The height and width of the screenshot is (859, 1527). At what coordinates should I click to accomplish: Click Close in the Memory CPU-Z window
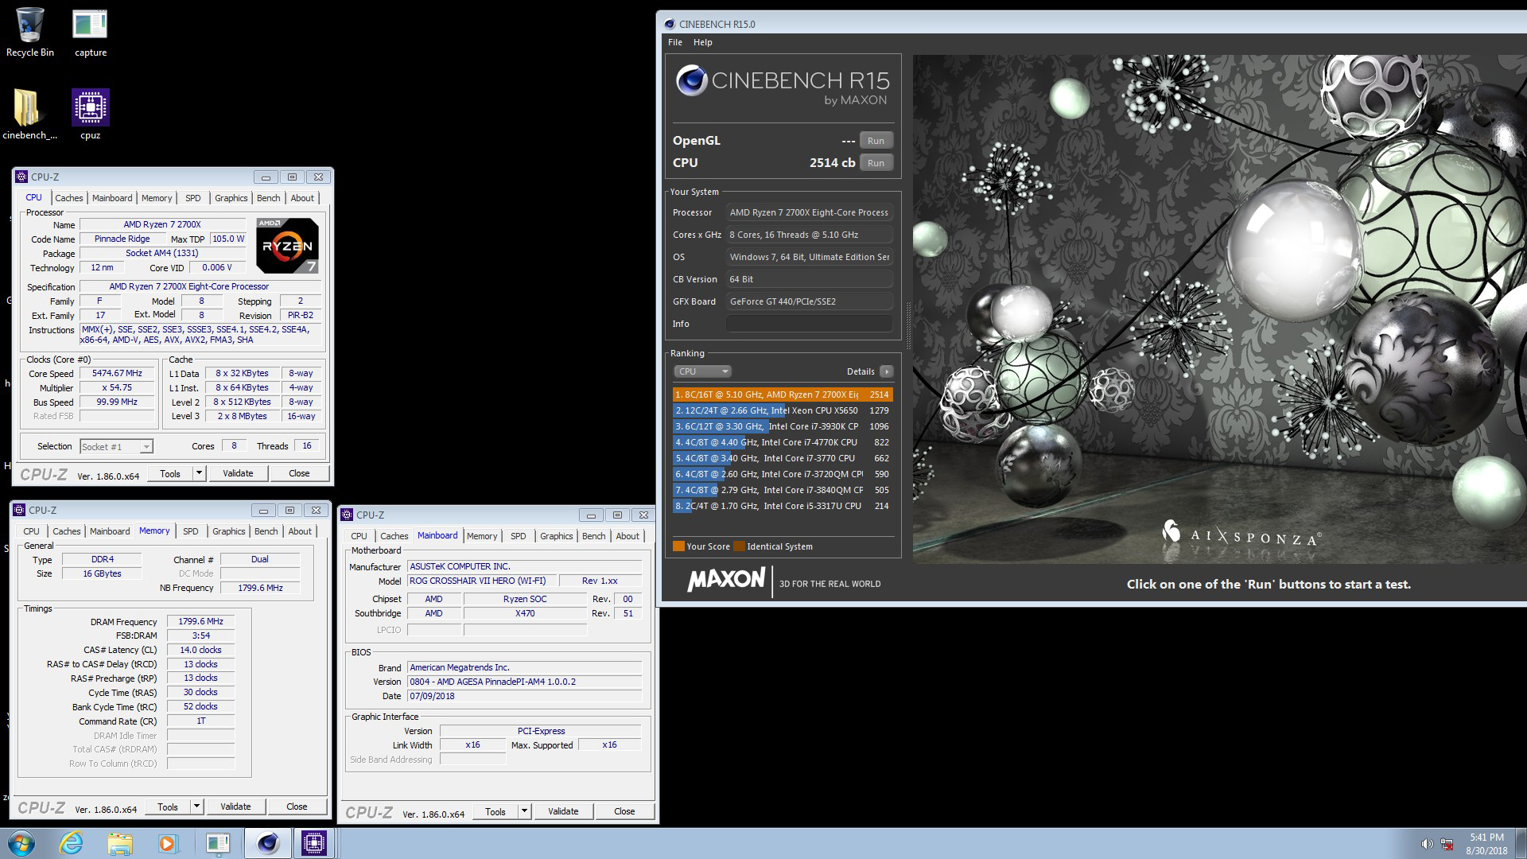pos(297,807)
